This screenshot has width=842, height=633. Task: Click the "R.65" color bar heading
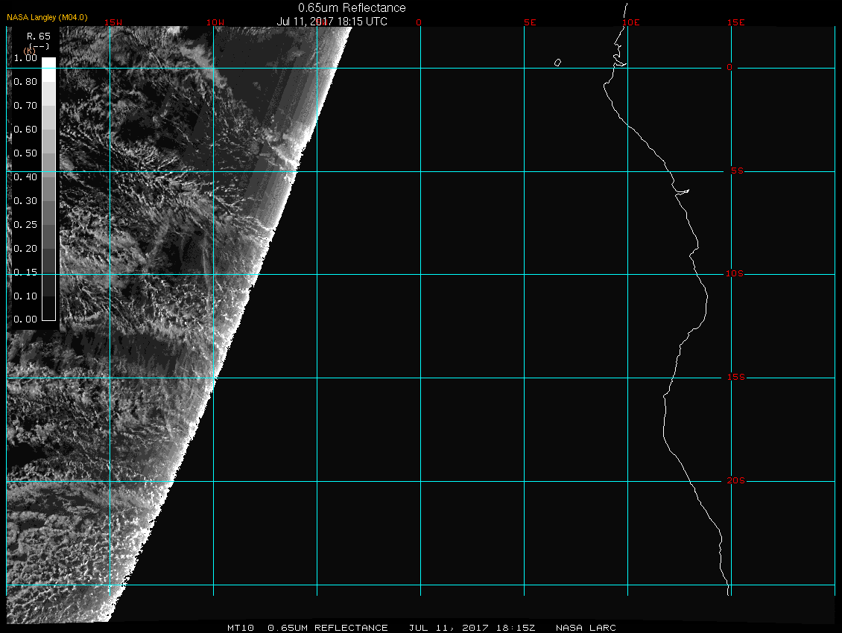tap(39, 36)
